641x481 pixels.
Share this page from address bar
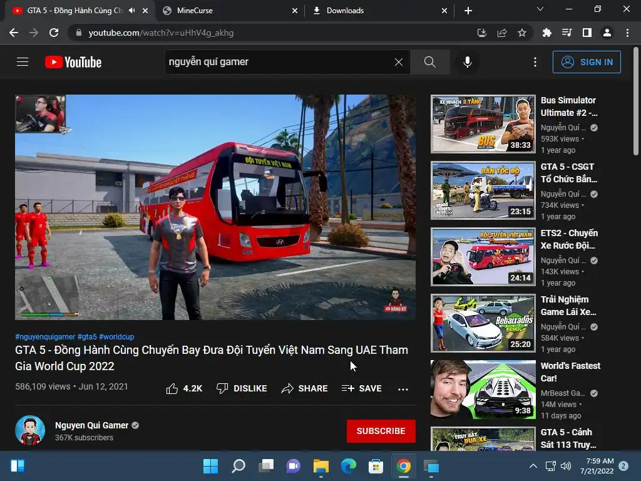pos(502,33)
